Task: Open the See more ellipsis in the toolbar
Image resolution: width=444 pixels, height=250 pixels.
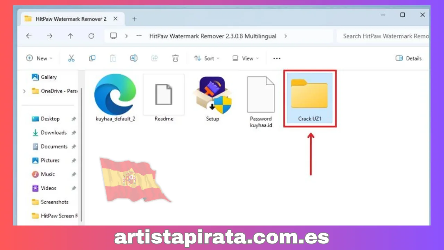Action: (276, 58)
